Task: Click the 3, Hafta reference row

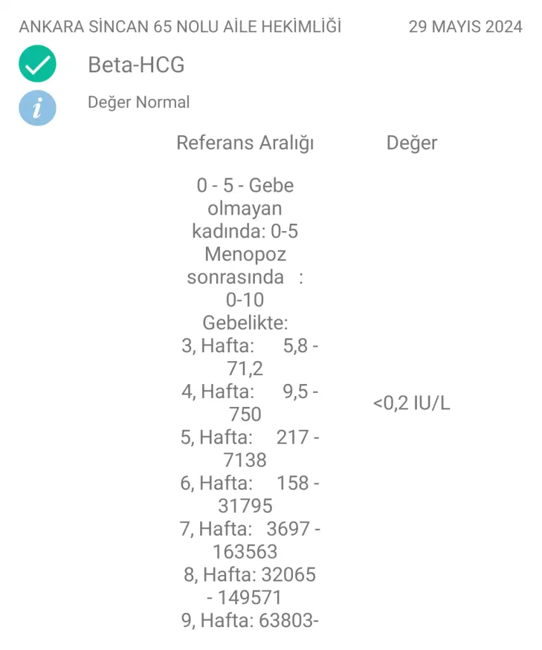Action: 250,357
